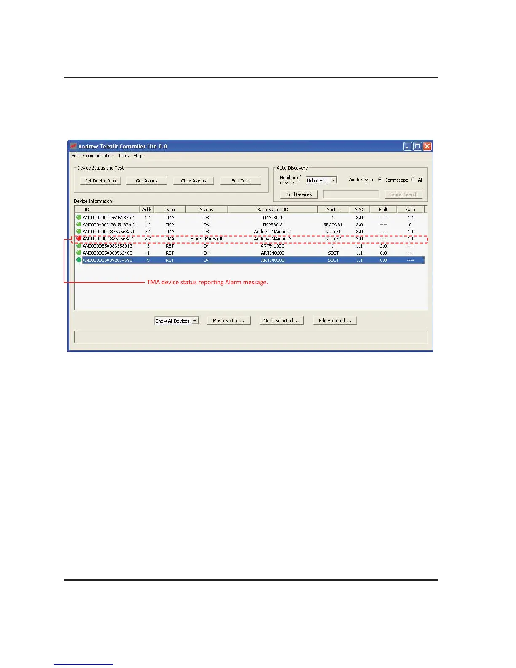Click SECTOR1 sector cell
Image resolution: width=516 pixels, height=668 pixels.
pyautogui.click(x=333, y=224)
